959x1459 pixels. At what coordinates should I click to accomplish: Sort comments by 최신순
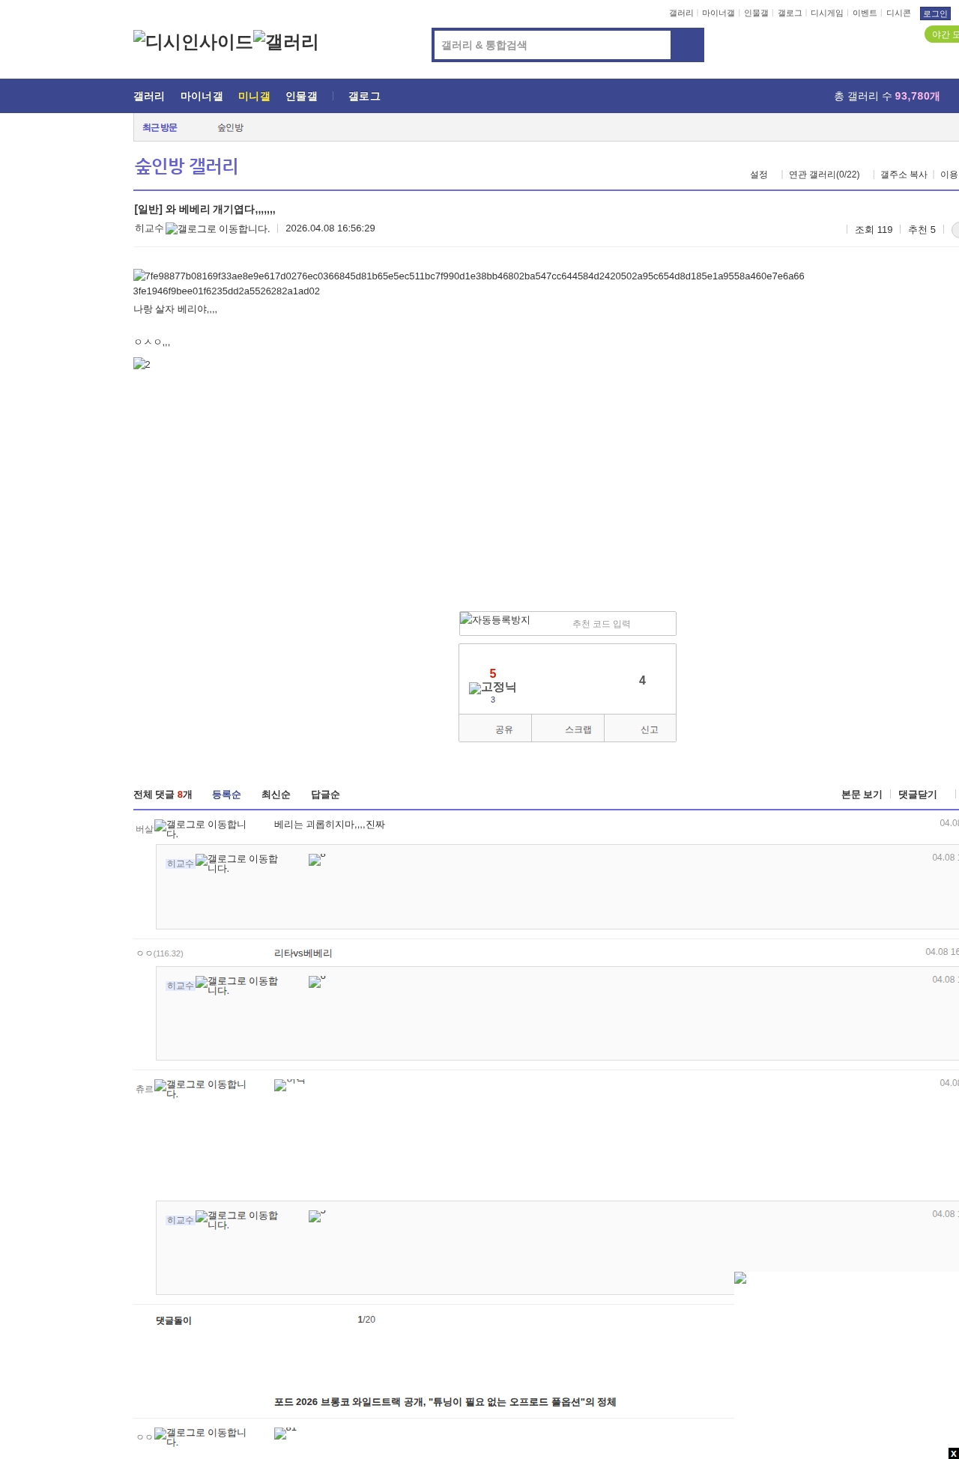click(x=276, y=795)
